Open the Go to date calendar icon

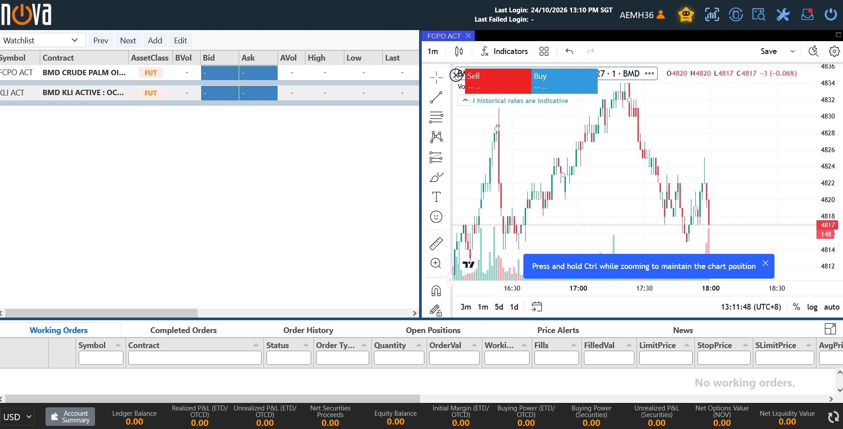[537, 306]
